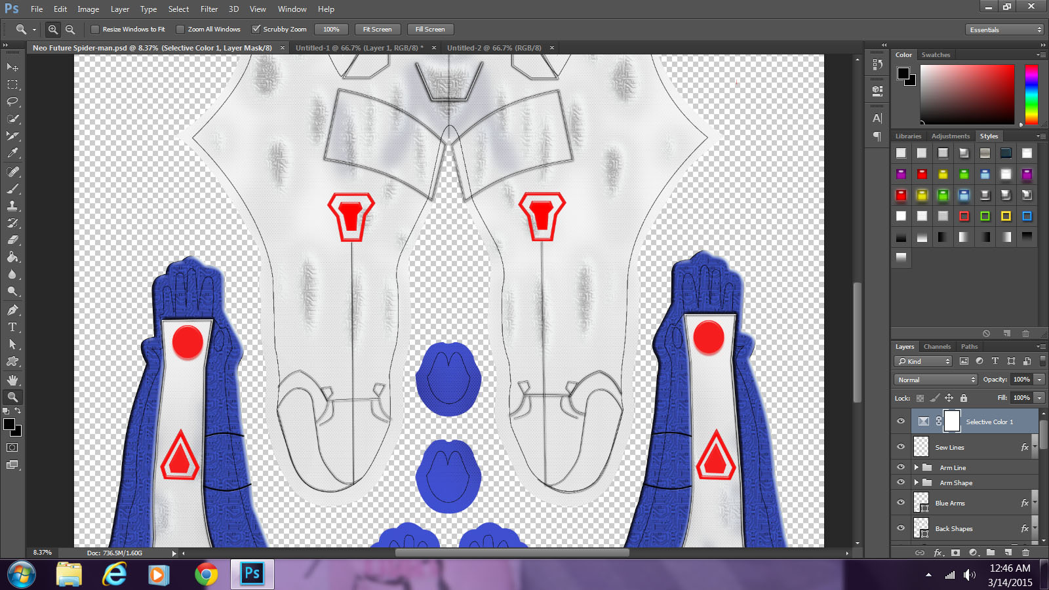Toggle Quick Mask mode in toolbox

click(x=12, y=448)
